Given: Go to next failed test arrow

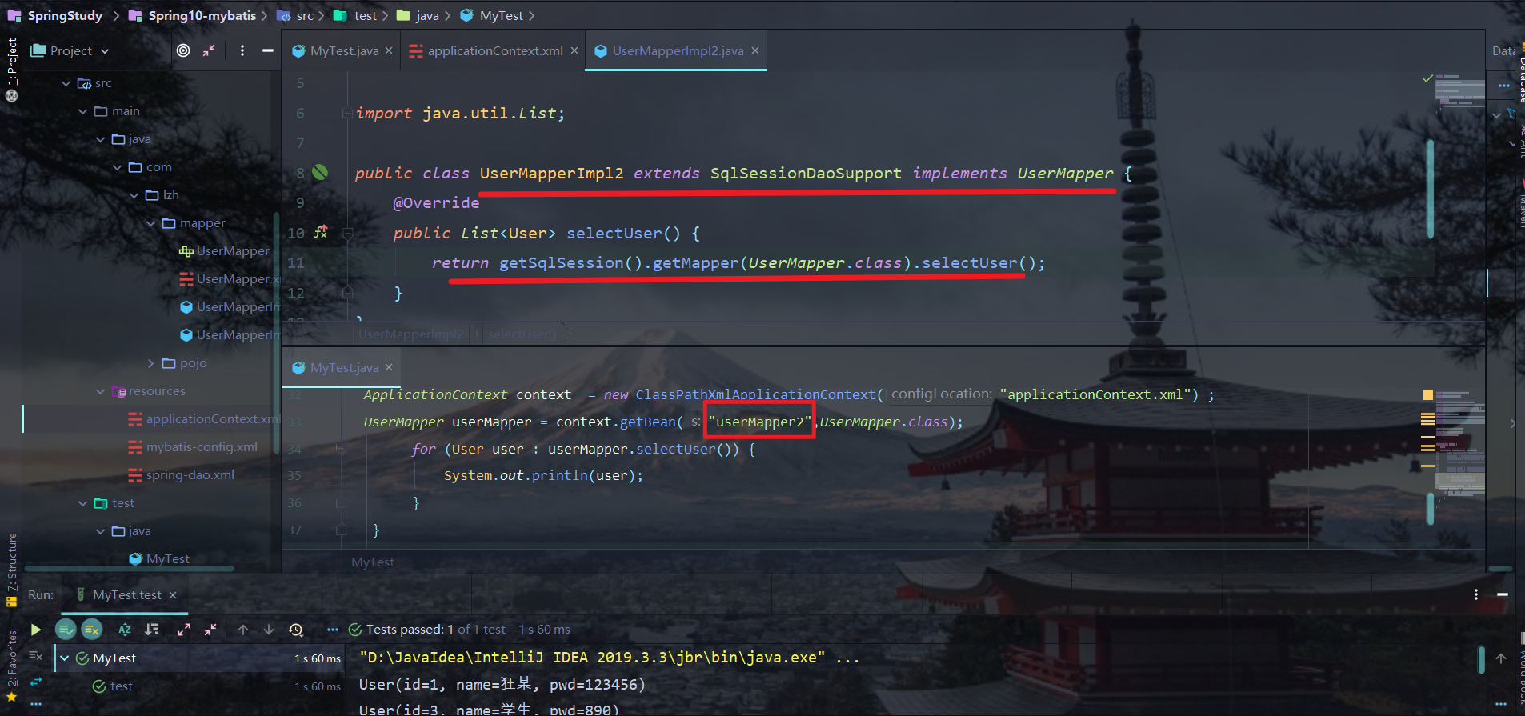Looking at the screenshot, I should coord(269,630).
